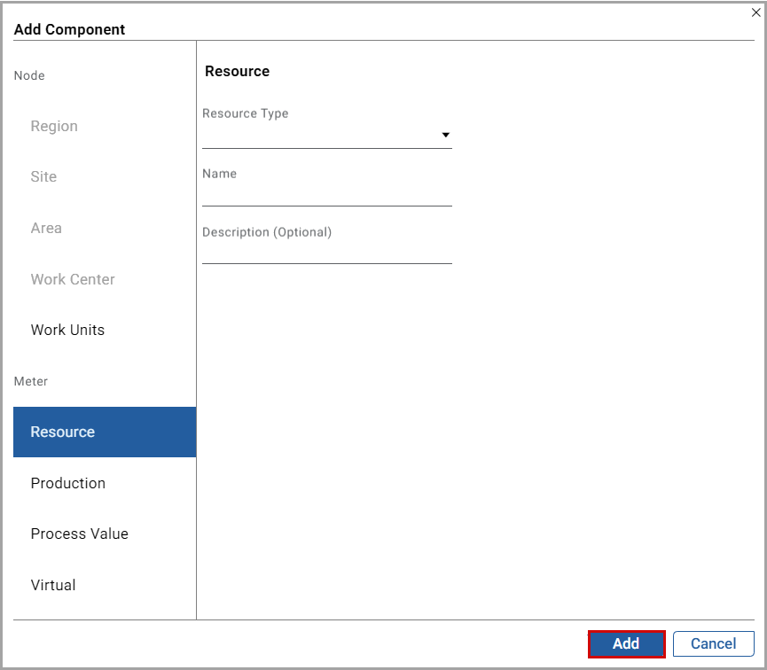Select Region in the Node list

[54, 126]
